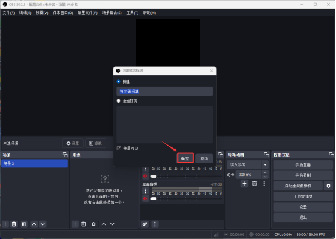This screenshot has width=336, height=239.
Task: Open transition properties three-dot menu
Action: click(x=264, y=183)
